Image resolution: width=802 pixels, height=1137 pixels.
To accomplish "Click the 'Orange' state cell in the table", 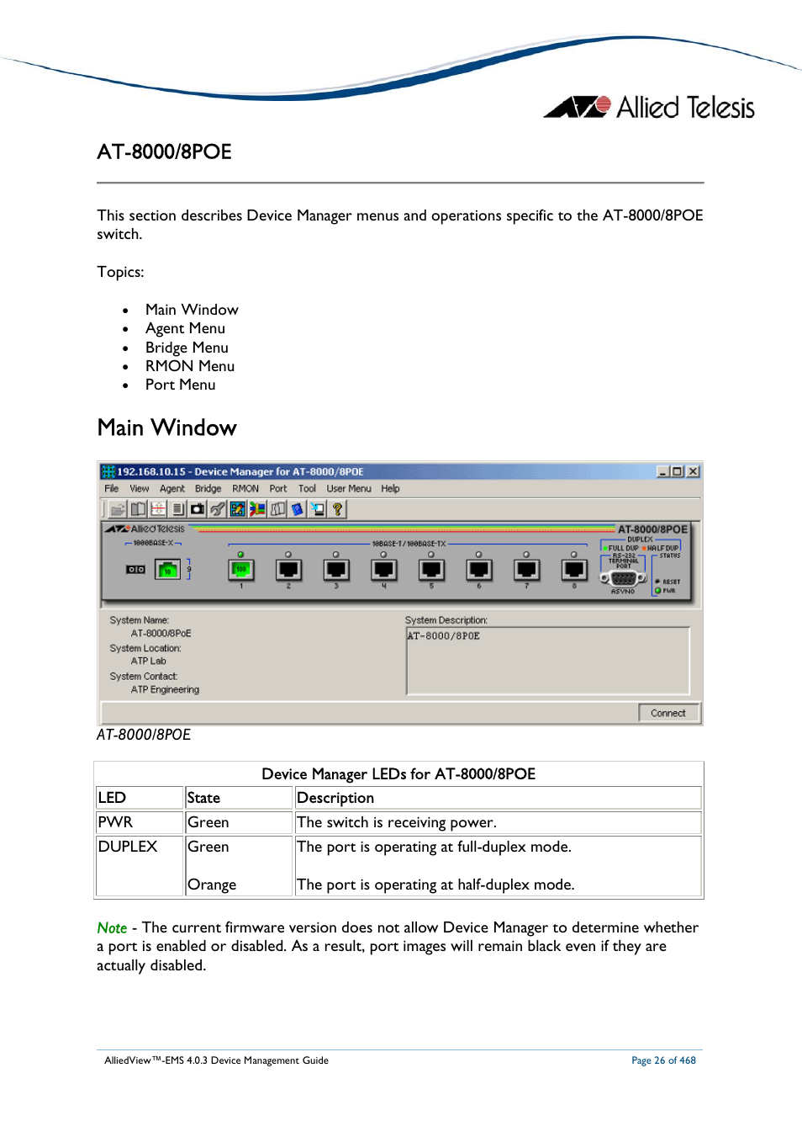I will pyautogui.click(x=212, y=885).
